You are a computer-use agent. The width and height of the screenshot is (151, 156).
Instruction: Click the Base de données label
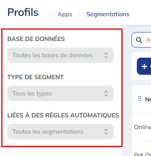coord(36,39)
